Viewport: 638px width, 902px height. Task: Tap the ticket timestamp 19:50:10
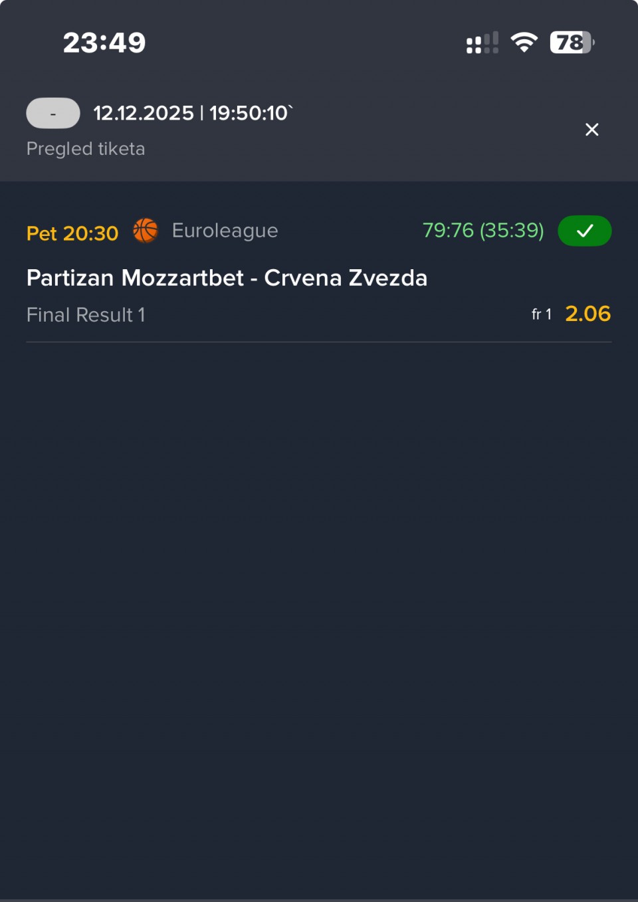pos(249,113)
